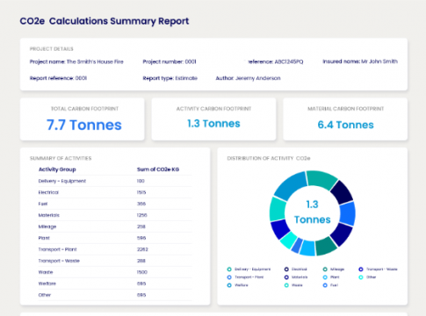Click the 1.3 Tonnes donut center label

(313, 212)
